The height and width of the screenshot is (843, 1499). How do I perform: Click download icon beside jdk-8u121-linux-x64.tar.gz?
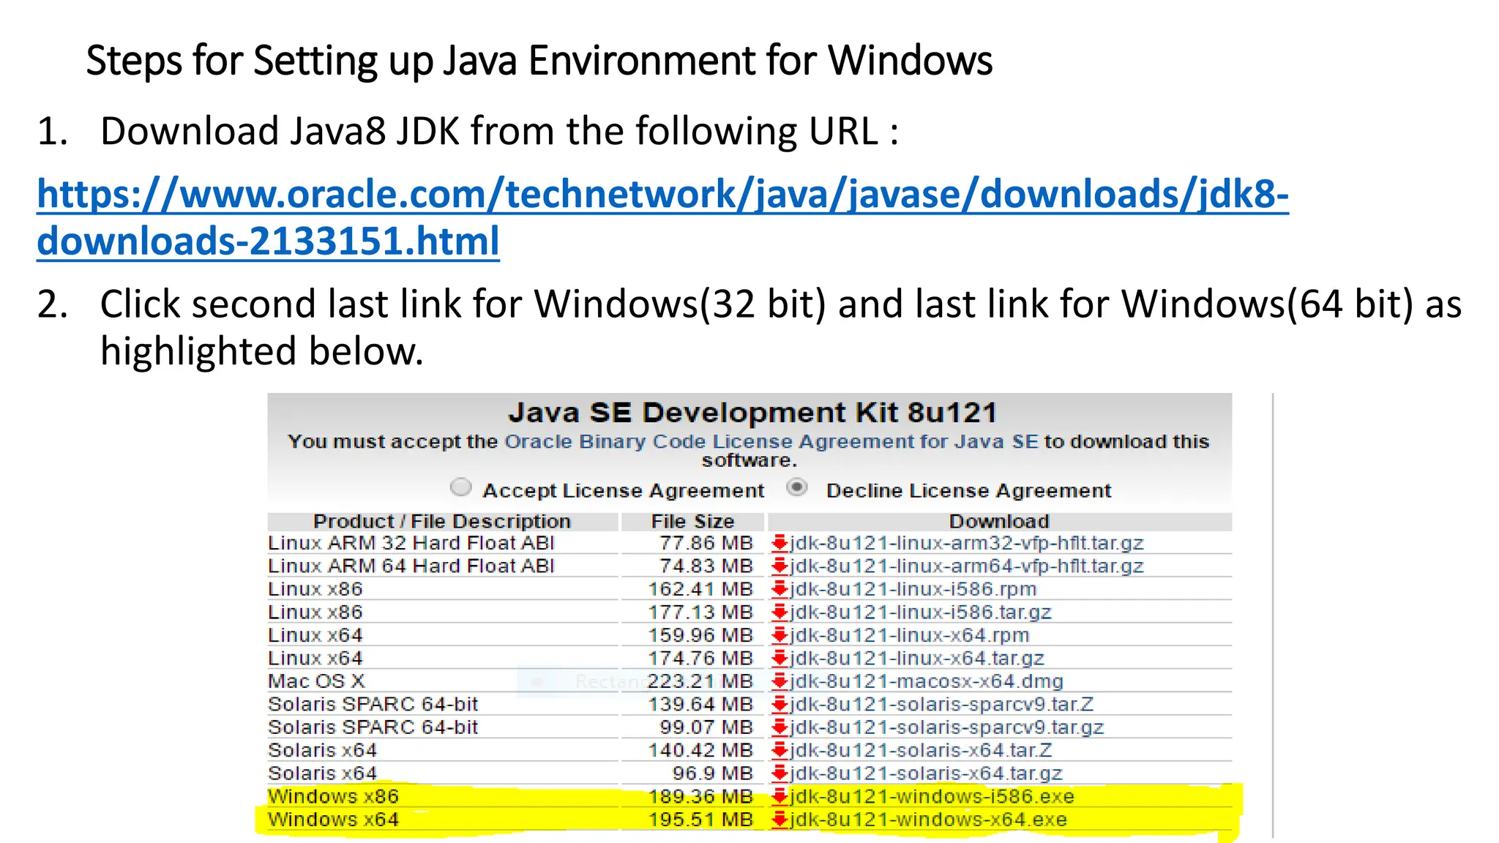pos(780,658)
